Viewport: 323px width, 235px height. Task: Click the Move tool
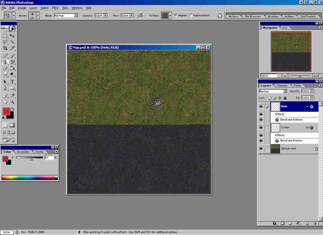(12, 36)
